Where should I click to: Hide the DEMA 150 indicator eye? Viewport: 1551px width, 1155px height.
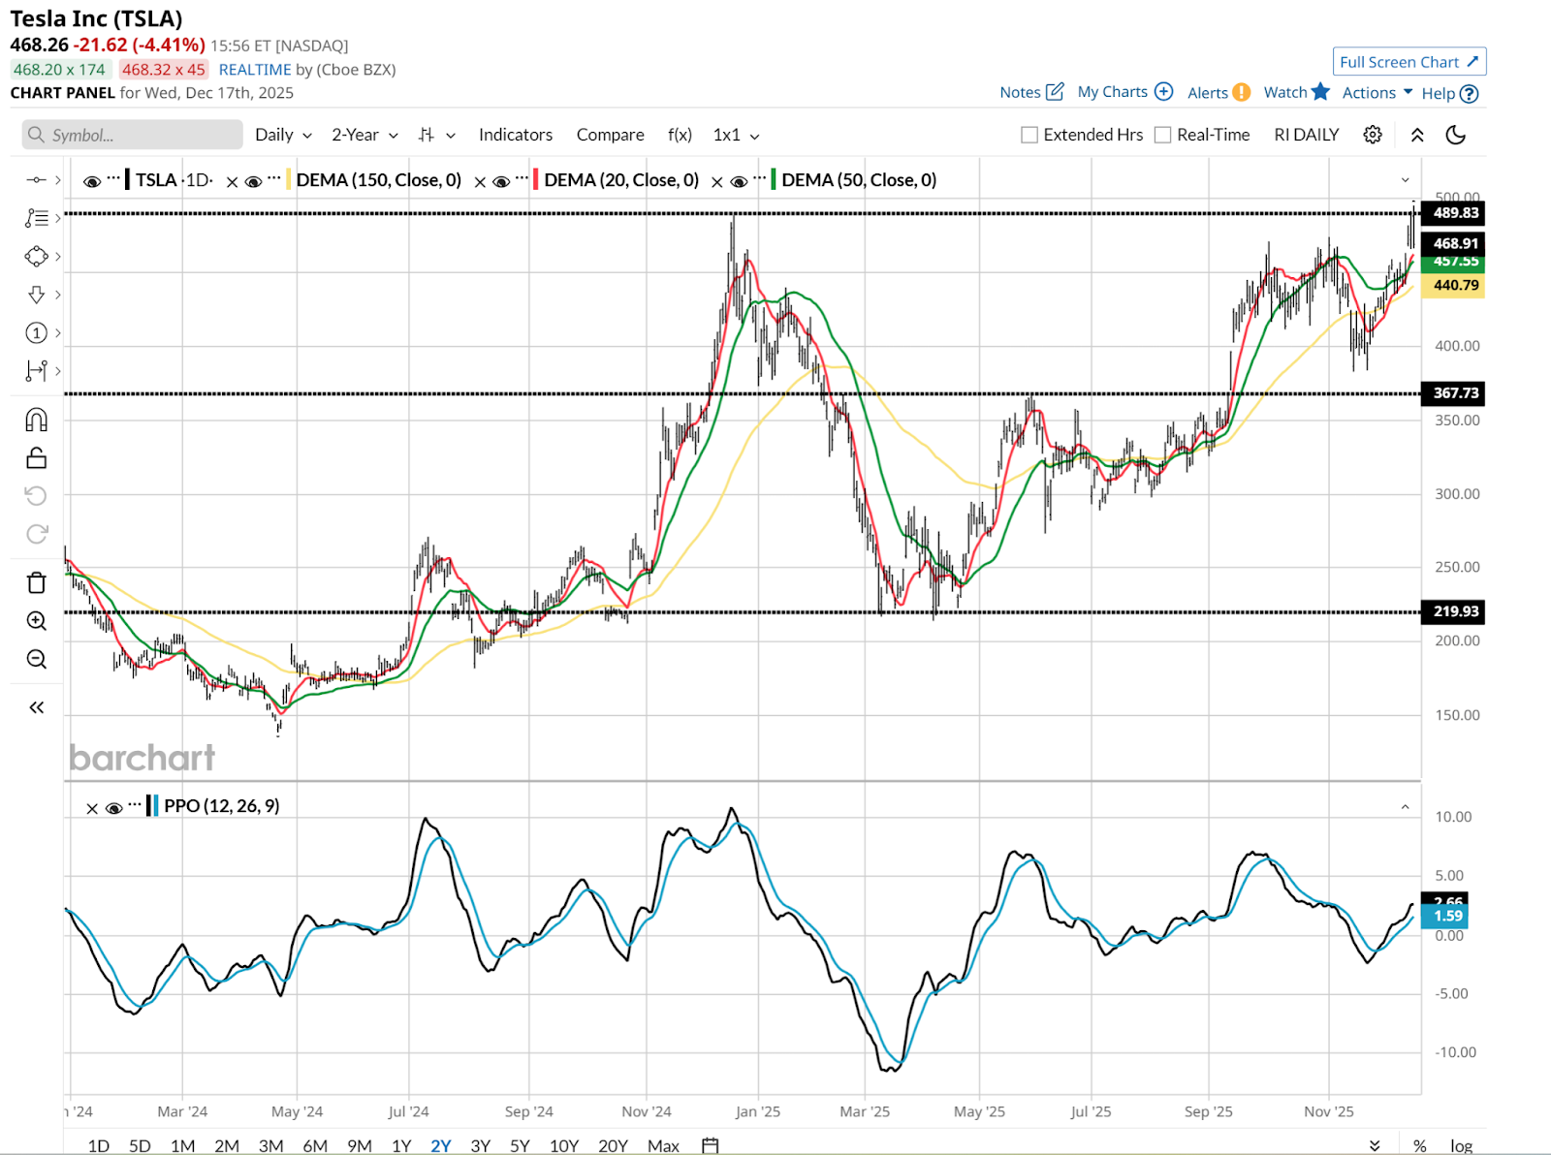click(x=254, y=181)
